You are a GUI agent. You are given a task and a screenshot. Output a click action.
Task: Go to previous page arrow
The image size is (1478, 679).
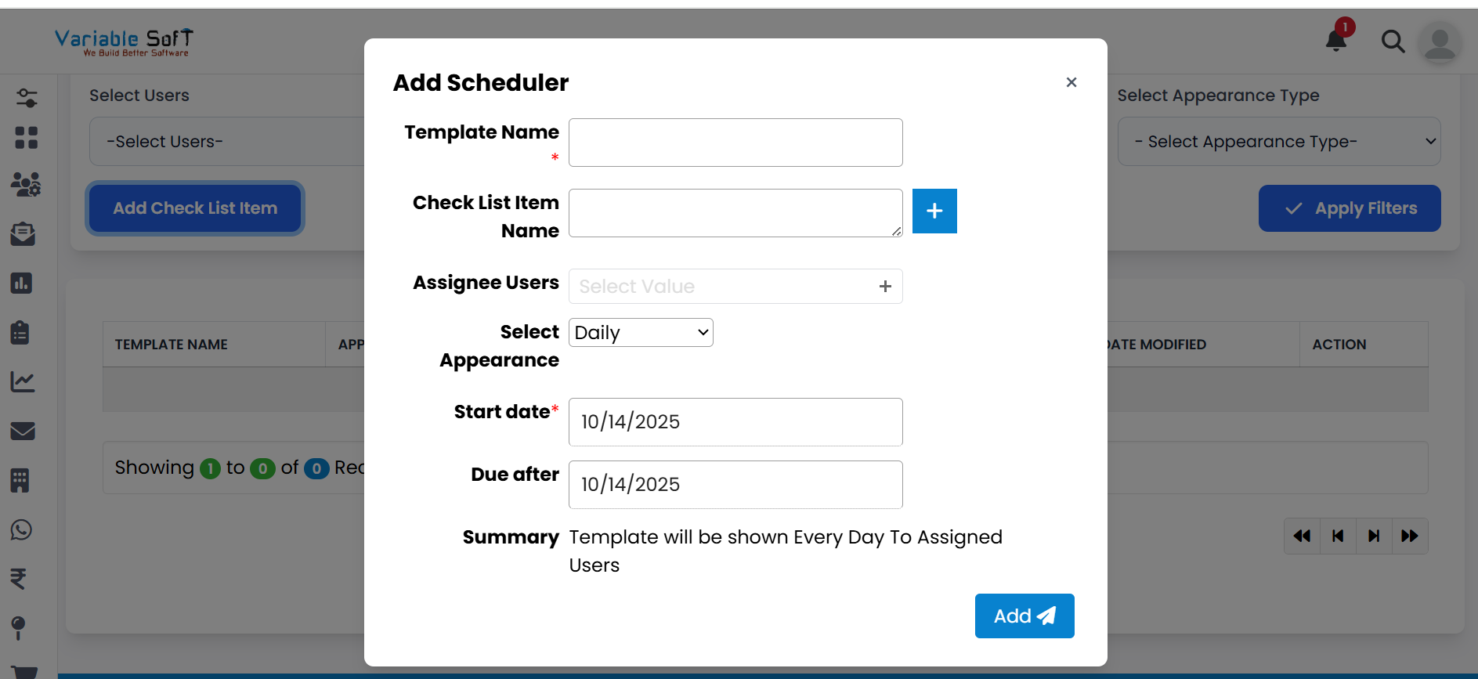pos(1338,536)
